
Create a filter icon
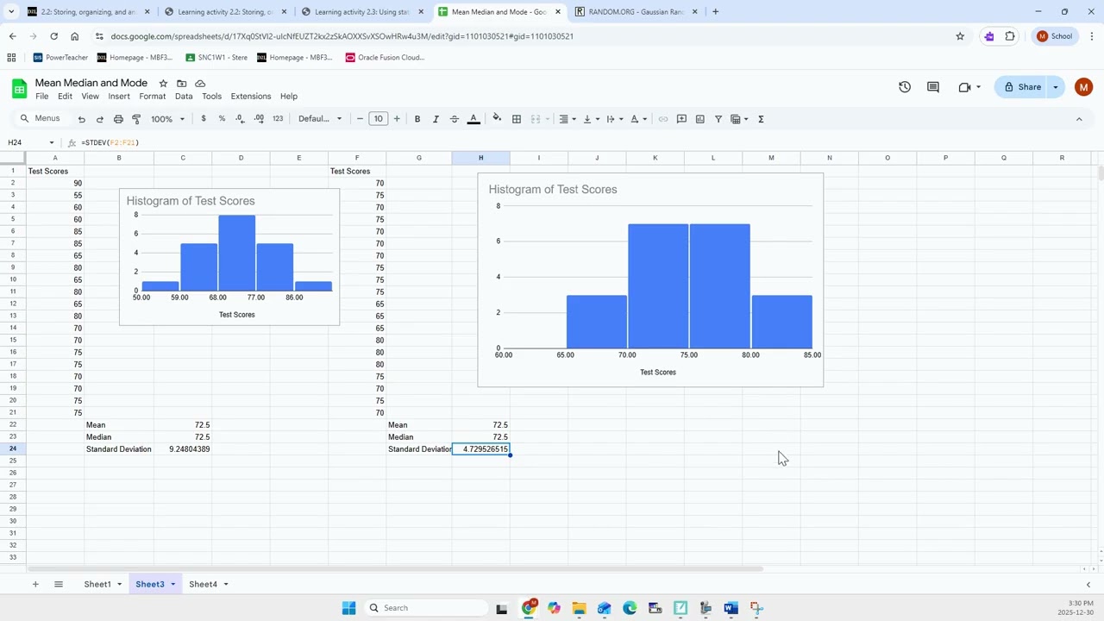[718, 119]
